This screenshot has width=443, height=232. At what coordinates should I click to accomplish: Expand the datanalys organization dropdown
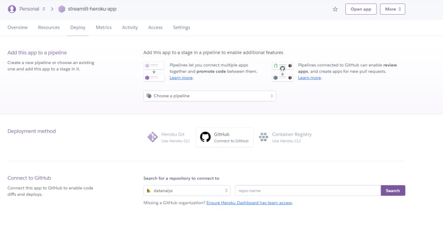pos(187,191)
